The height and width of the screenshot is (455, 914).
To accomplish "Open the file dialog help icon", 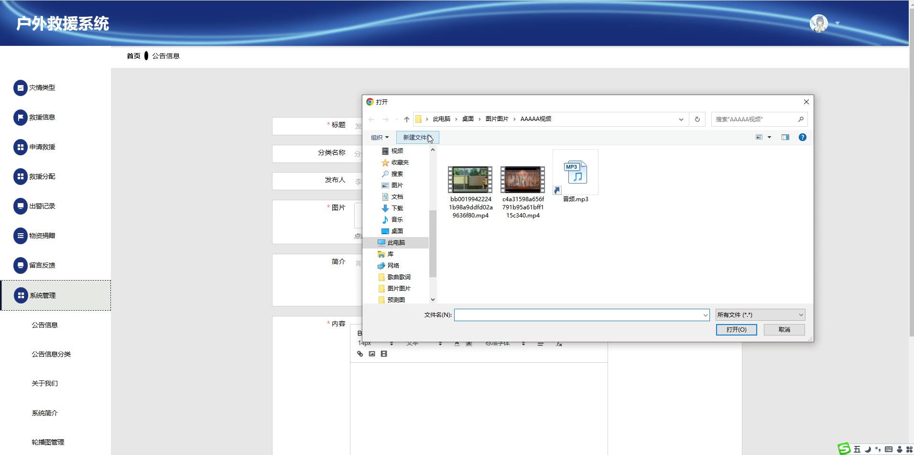I will (802, 137).
